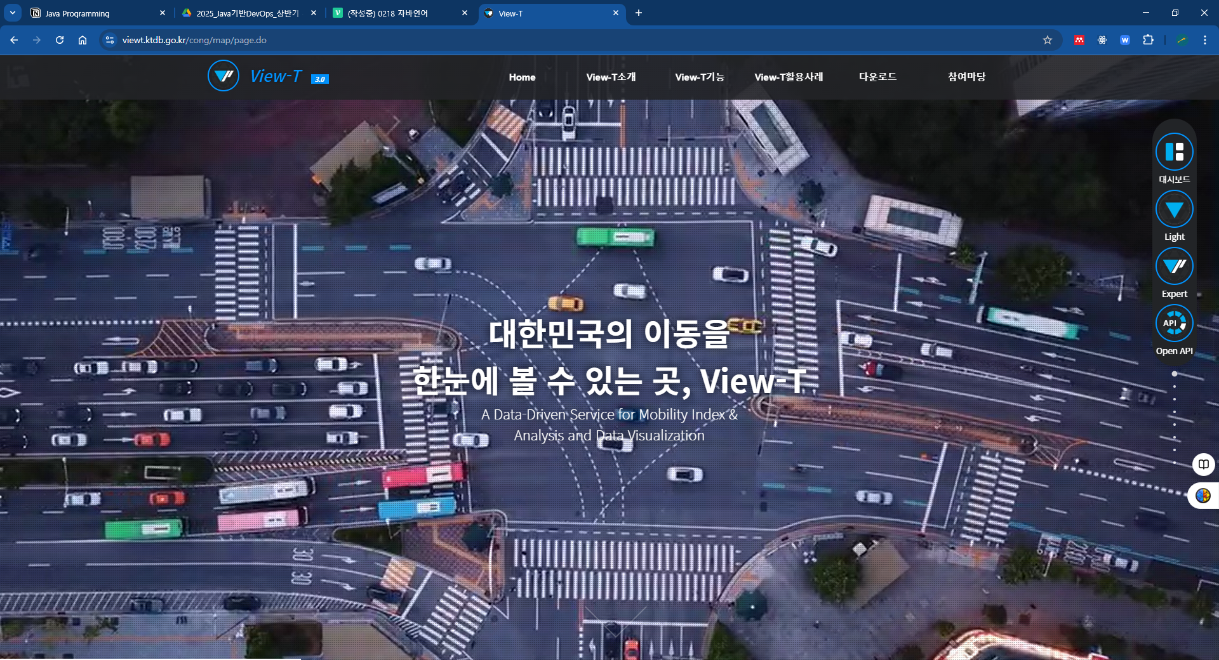Open the View-T기능 menu

click(700, 77)
